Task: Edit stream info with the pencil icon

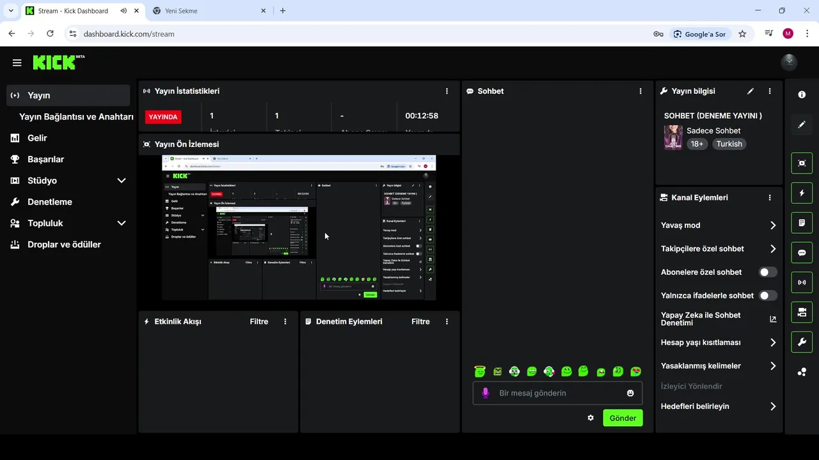Action: (751, 91)
